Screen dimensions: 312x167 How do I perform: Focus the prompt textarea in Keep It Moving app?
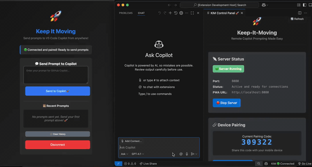[56, 75]
